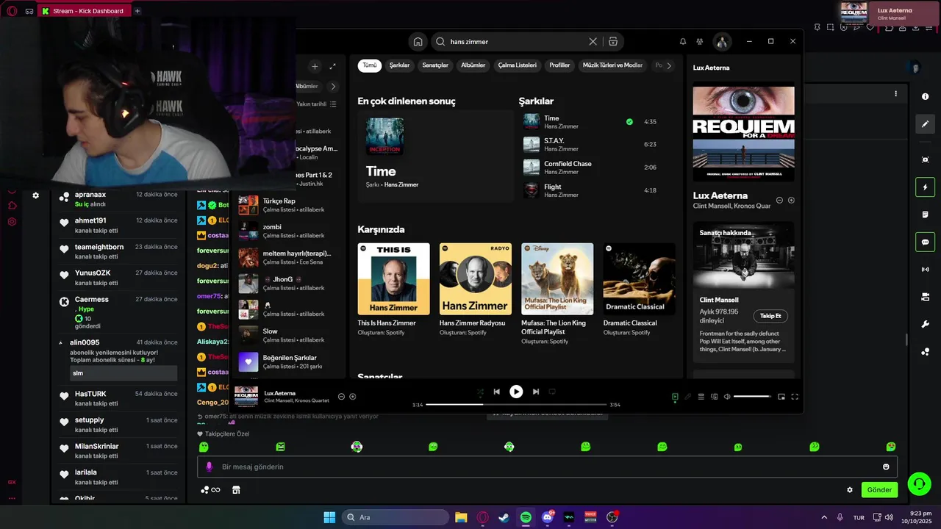Enter fullscreen from player bar
The image size is (941, 529).
coord(795,397)
